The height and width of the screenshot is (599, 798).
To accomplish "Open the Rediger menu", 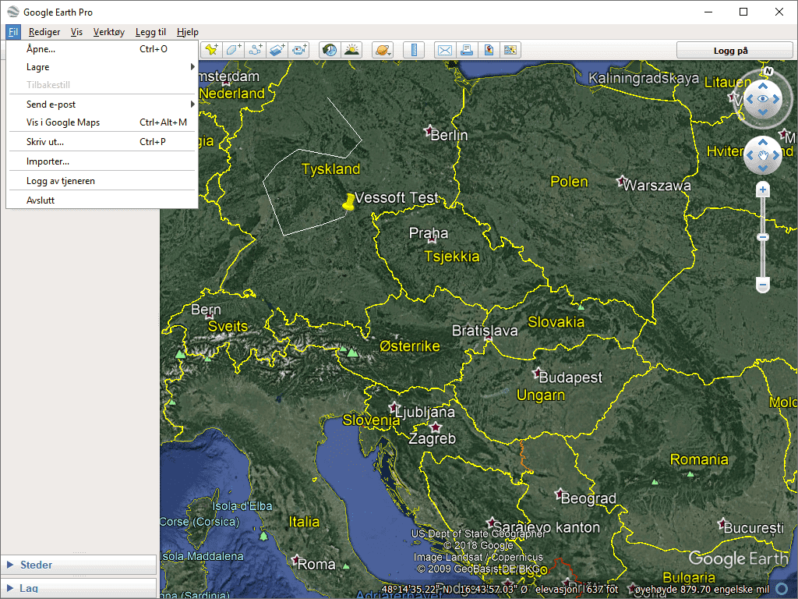I will (44, 31).
